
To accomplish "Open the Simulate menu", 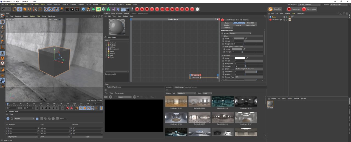I will pos(81,4).
